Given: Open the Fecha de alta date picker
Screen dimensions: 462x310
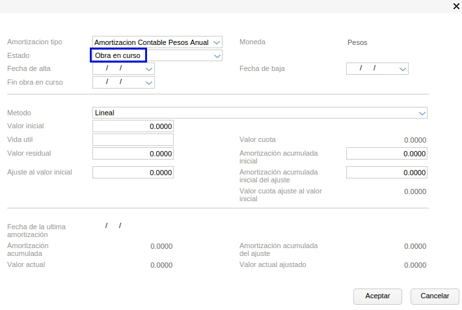Looking at the screenshot, I should [150, 69].
